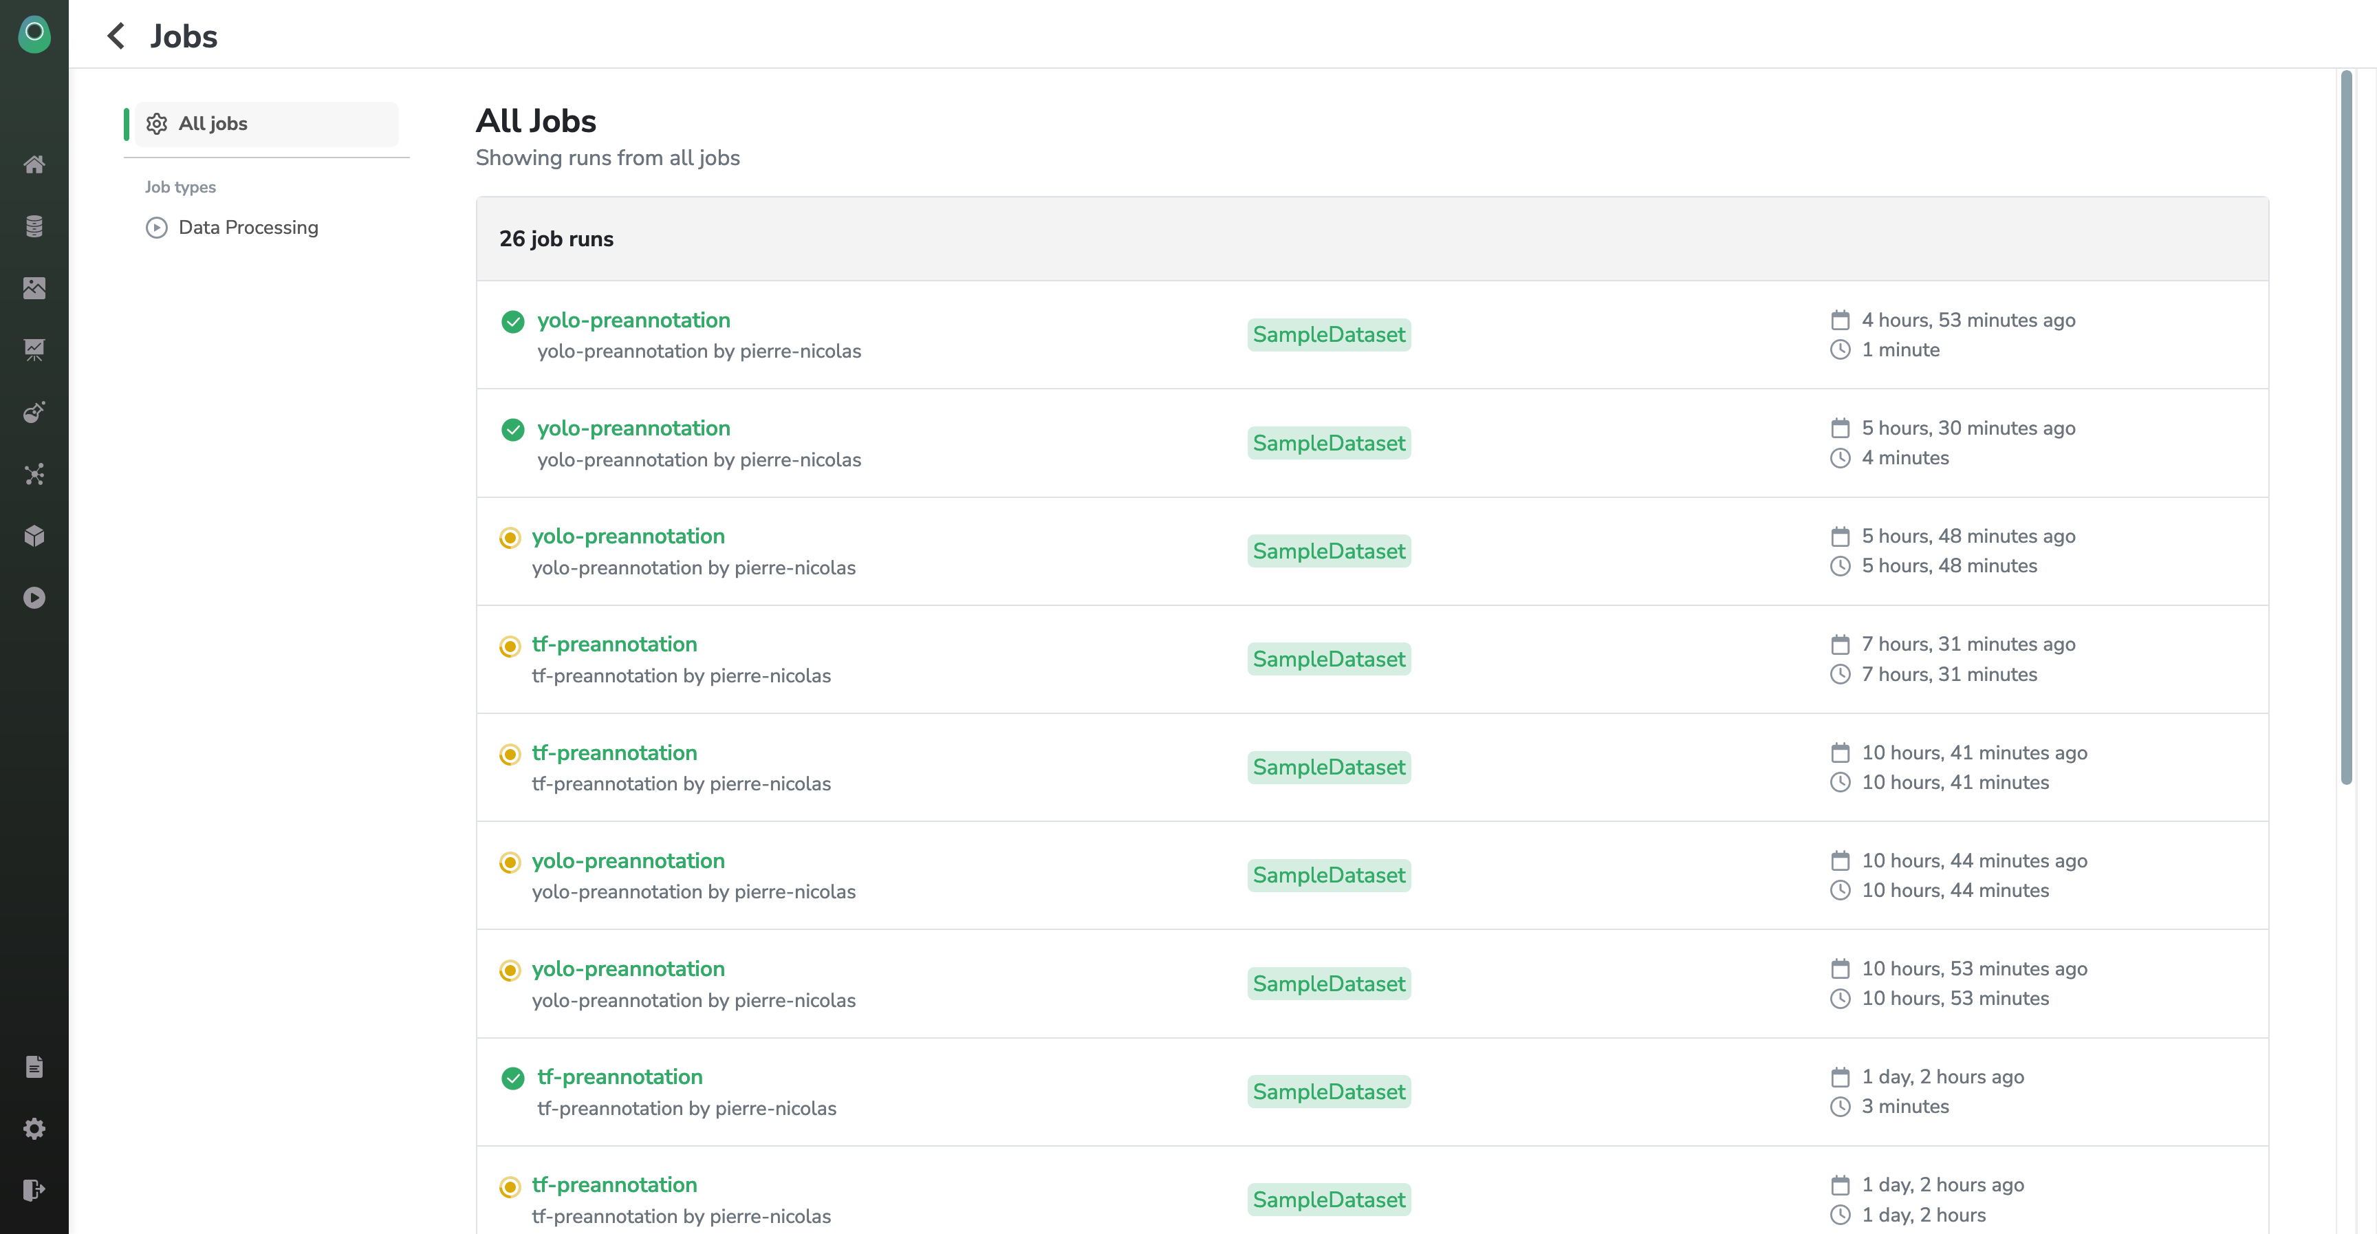Screen dimensions: 2377x1234
Task: Select Data Processing job type
Action: pos(248,227)
